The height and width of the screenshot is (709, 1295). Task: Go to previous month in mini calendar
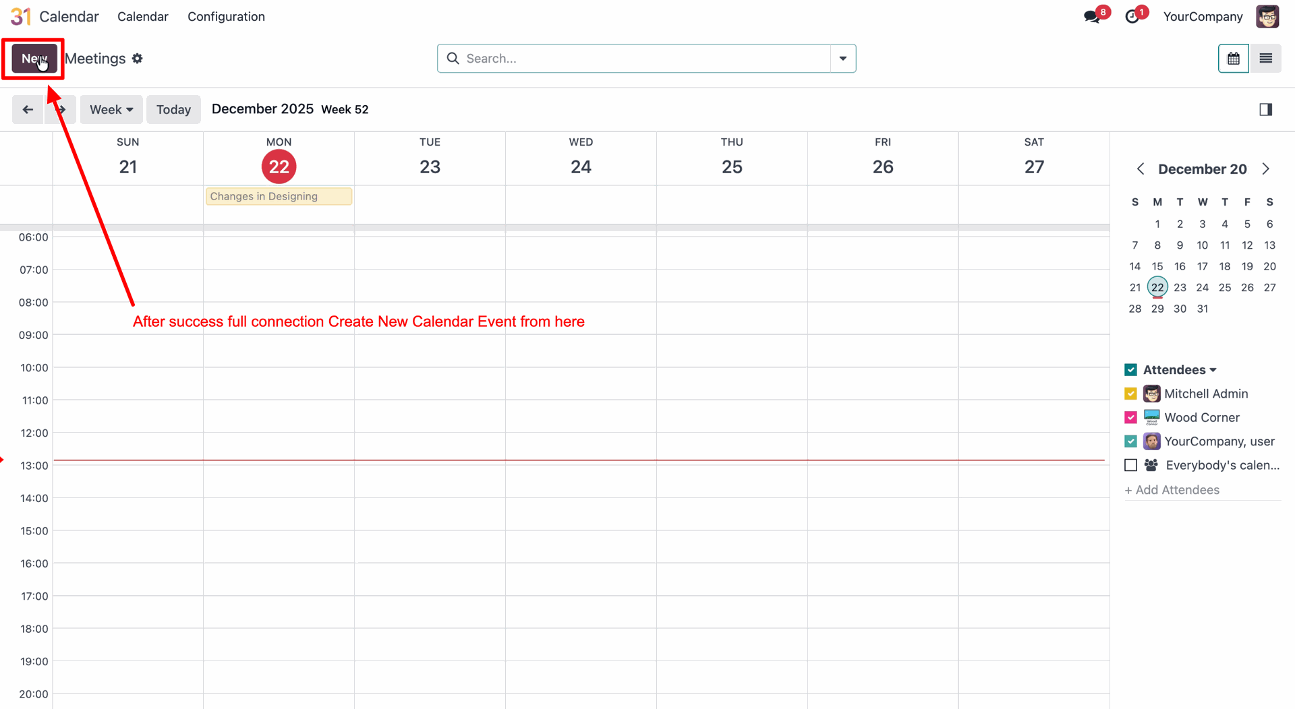[x=1141, y=169]
